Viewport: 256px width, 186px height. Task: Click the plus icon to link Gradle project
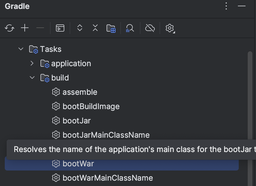pos(25,28)
